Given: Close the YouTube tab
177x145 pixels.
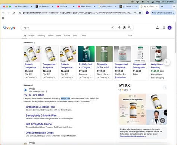Looking at the screenshot, I should [x=73, y=6].
